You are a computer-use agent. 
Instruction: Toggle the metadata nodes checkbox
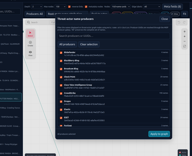coord(86,6)
